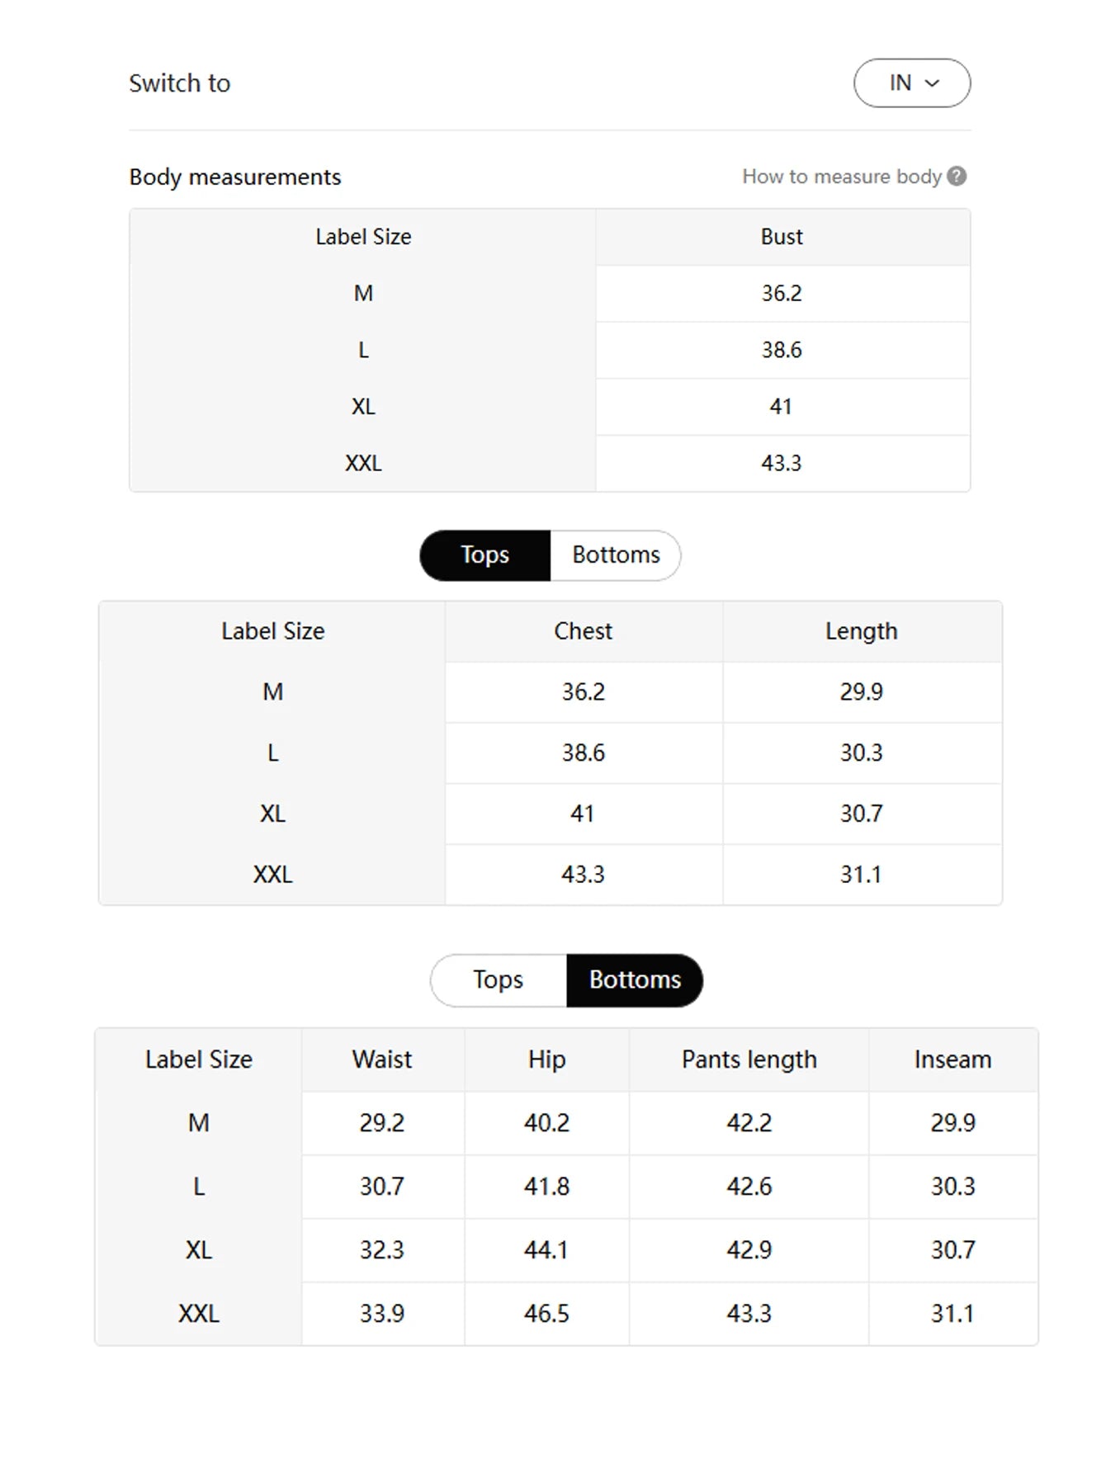Click the Hip column header
1106x1473 pixels.
(x=546, y=1060)
